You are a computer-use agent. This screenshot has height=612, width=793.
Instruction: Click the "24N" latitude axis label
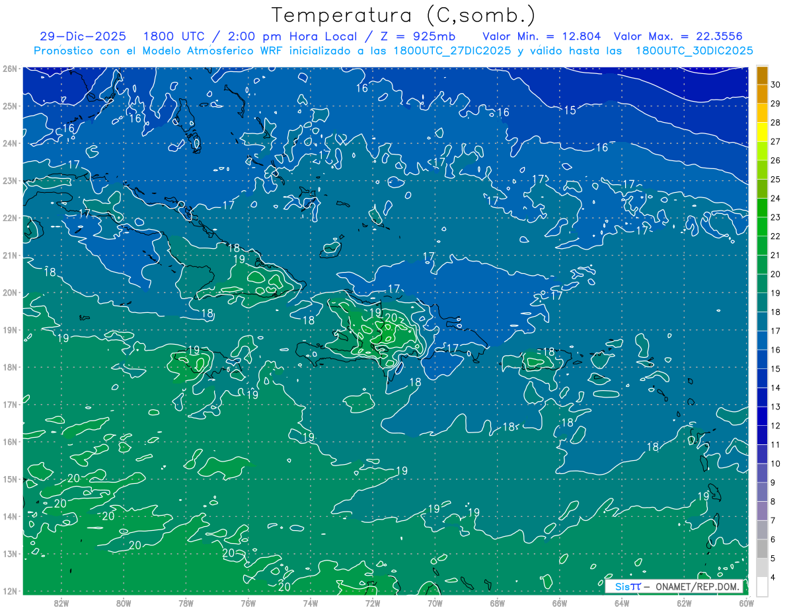9,143
